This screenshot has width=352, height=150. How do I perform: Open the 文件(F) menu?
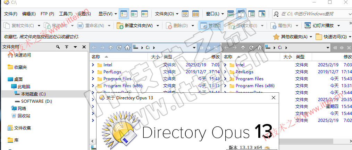point(11,14)
